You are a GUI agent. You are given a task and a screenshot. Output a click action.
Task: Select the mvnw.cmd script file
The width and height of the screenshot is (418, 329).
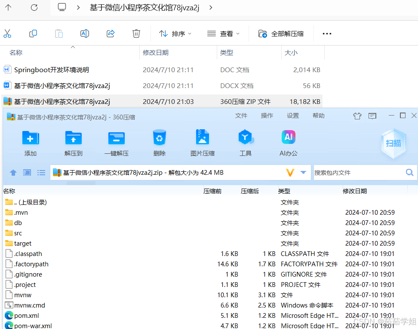tap(25, 305)
